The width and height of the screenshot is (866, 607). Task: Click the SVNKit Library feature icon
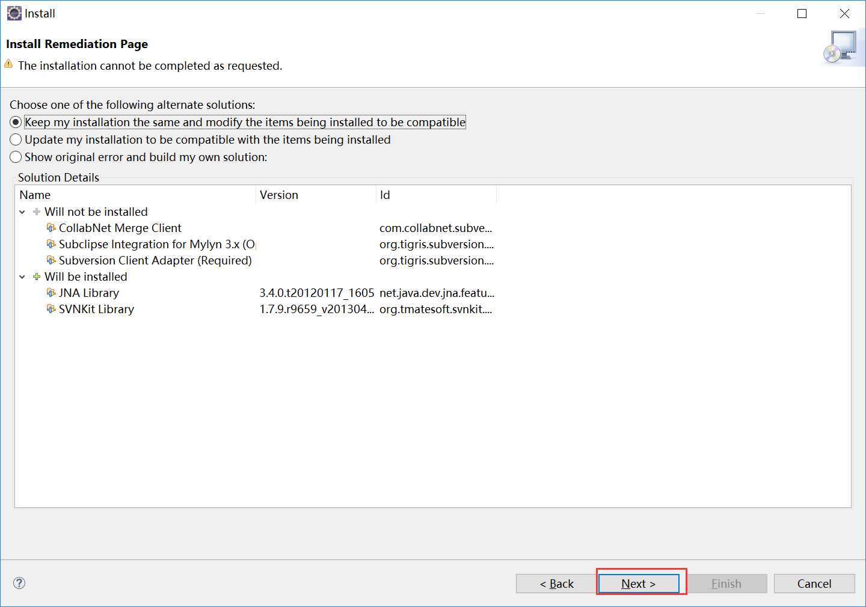[x=51, y=309]
